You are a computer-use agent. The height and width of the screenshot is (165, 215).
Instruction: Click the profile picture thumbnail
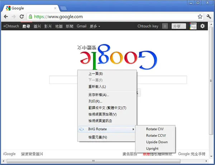coord(193,26)
